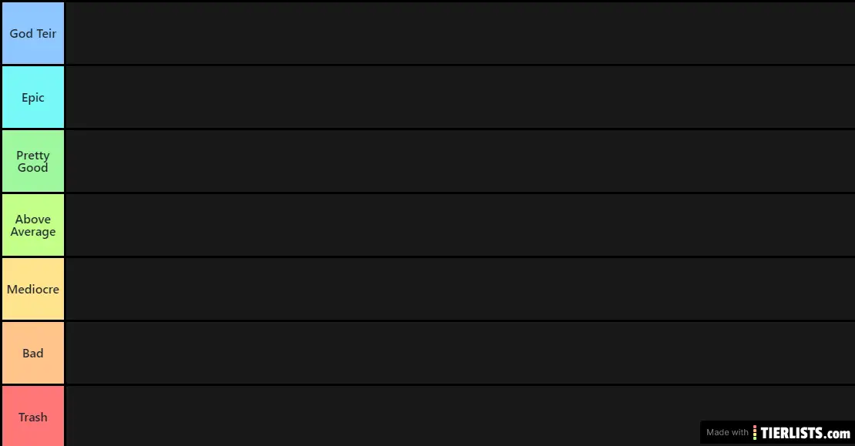
Task: Click the red Trash tier label
Action: 33,416
